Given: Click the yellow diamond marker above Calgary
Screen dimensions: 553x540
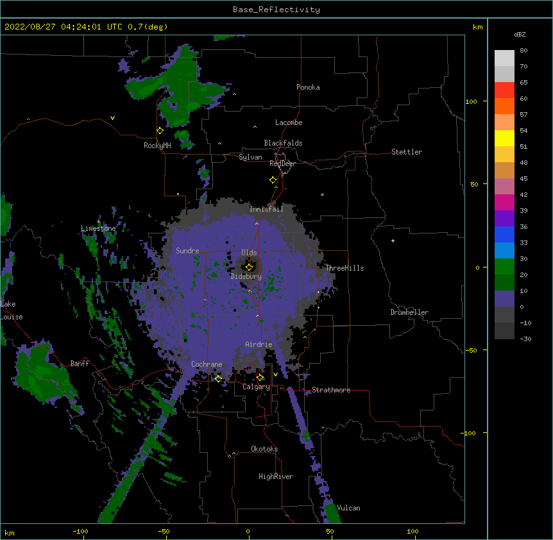Looking at the screenshot, I should [260, 378].
